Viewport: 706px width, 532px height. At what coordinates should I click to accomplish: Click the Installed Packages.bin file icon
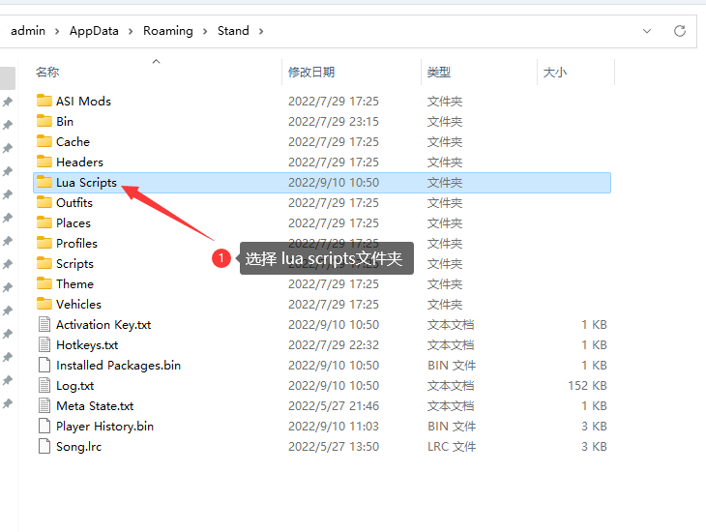pos(44,365)
